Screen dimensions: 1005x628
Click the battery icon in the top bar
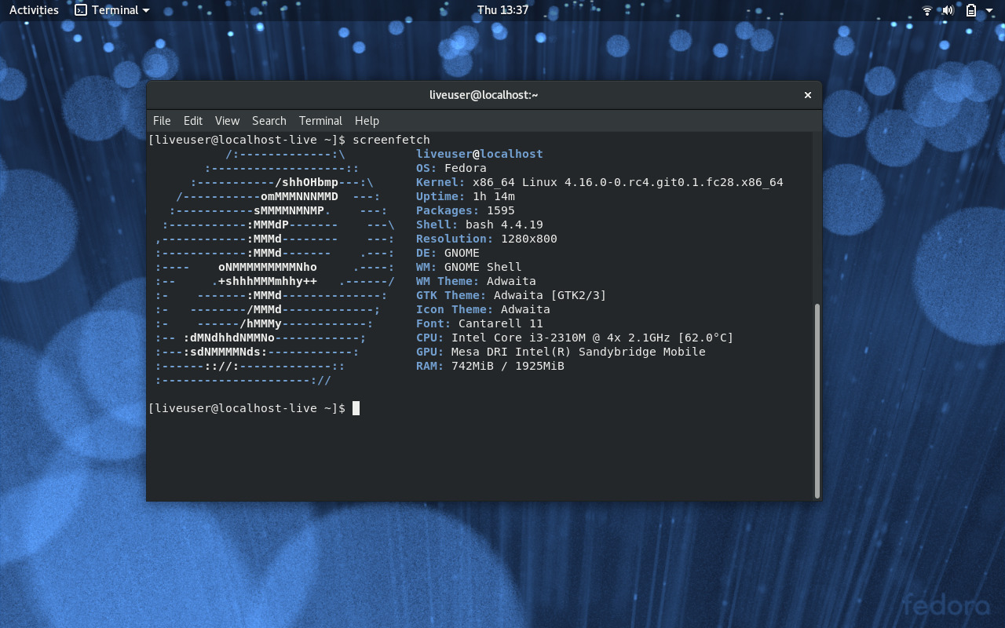point(970,10)
